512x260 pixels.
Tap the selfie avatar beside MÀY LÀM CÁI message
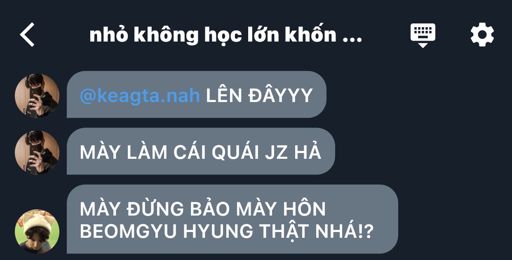[37, 152]
